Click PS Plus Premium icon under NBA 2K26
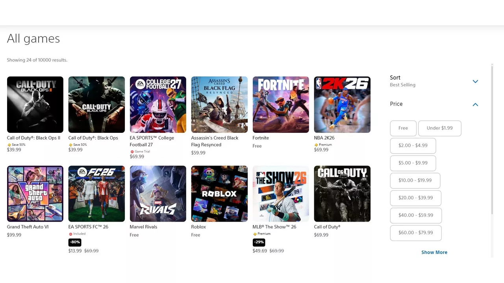The height and width of the screenshot is (283, 504). [x=316, y=145]
